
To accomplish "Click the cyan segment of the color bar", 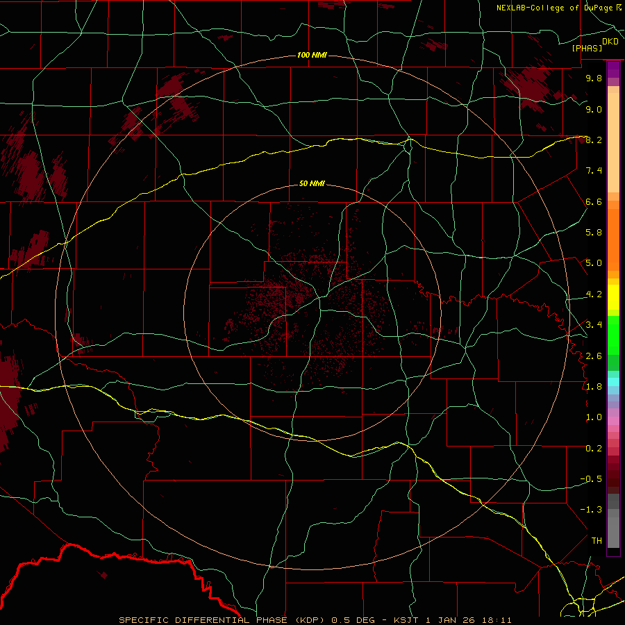I will tap(613, 382).
